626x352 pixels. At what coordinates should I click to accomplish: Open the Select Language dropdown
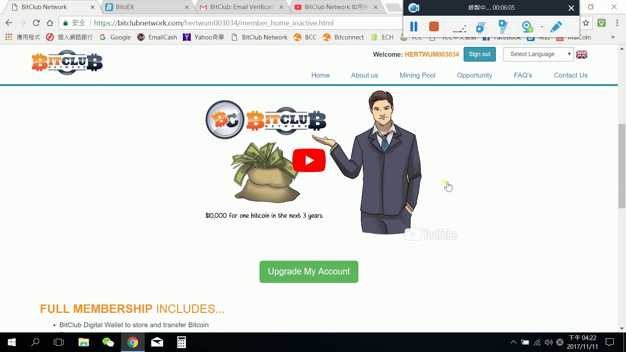point(538,54)
